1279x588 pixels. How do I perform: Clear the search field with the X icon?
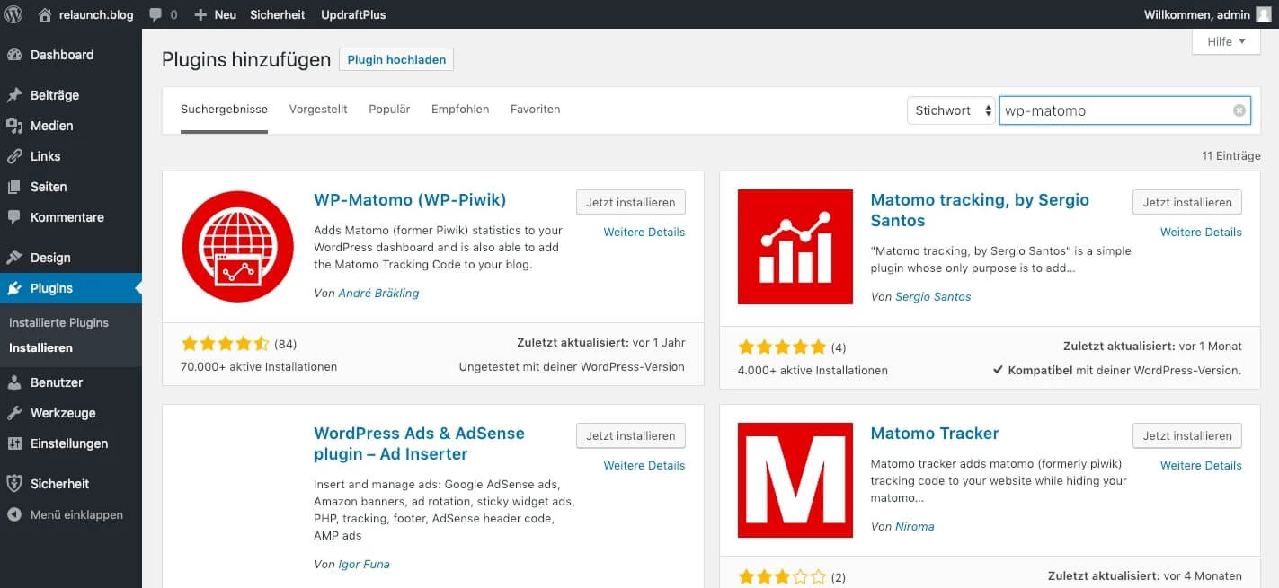coord(1239,110)
